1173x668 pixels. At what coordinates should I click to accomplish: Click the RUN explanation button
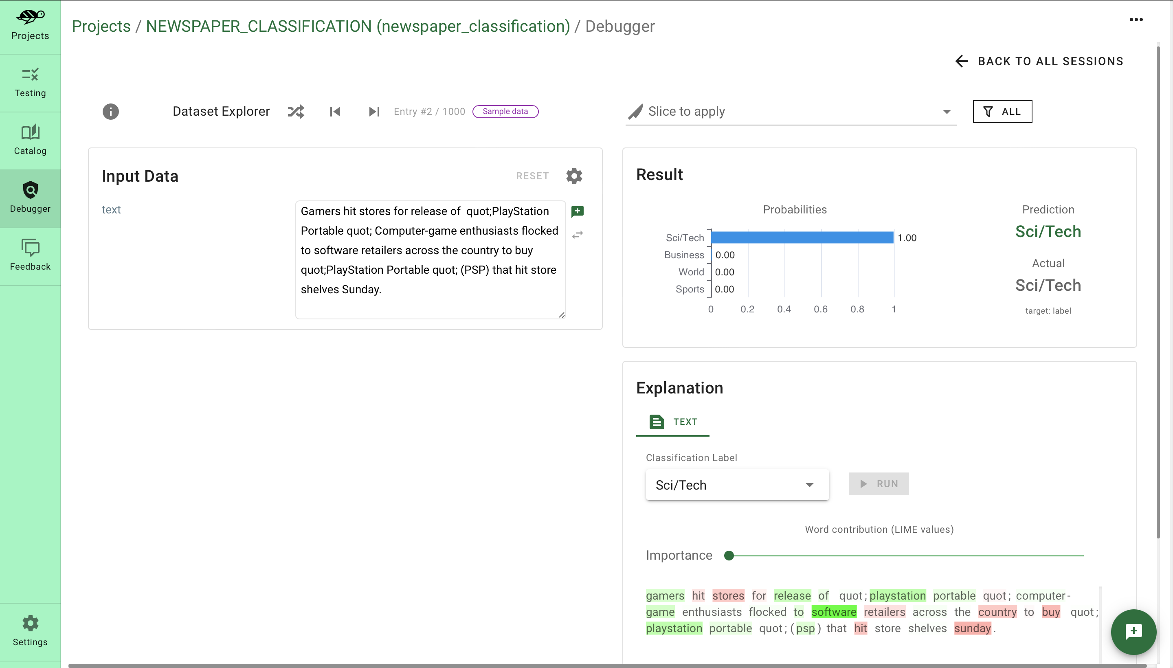tap(879, 483)
